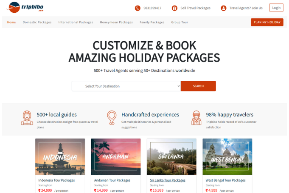Click the Plan My Holiday button
This screenshot has width=289, height=193.
pos(267,22)
